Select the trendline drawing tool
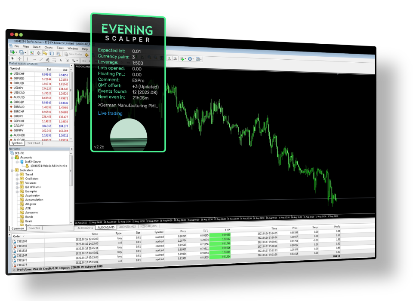This screenshot has height=301, width=413. pos(41,60)
